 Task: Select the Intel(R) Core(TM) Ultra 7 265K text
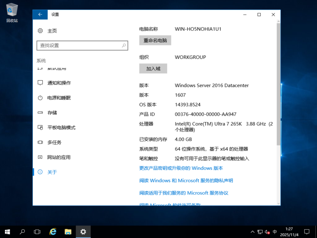click(208, 124)
